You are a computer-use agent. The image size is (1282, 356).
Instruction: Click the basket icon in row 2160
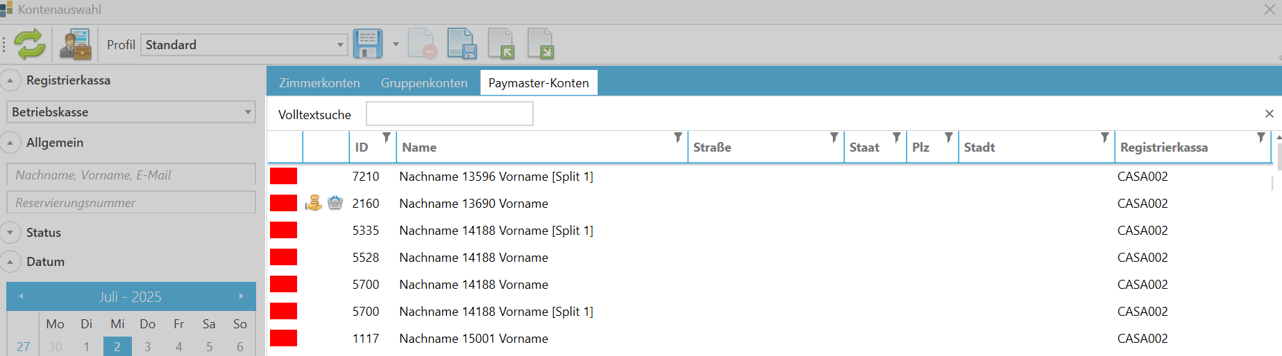(x=335, y=203)
